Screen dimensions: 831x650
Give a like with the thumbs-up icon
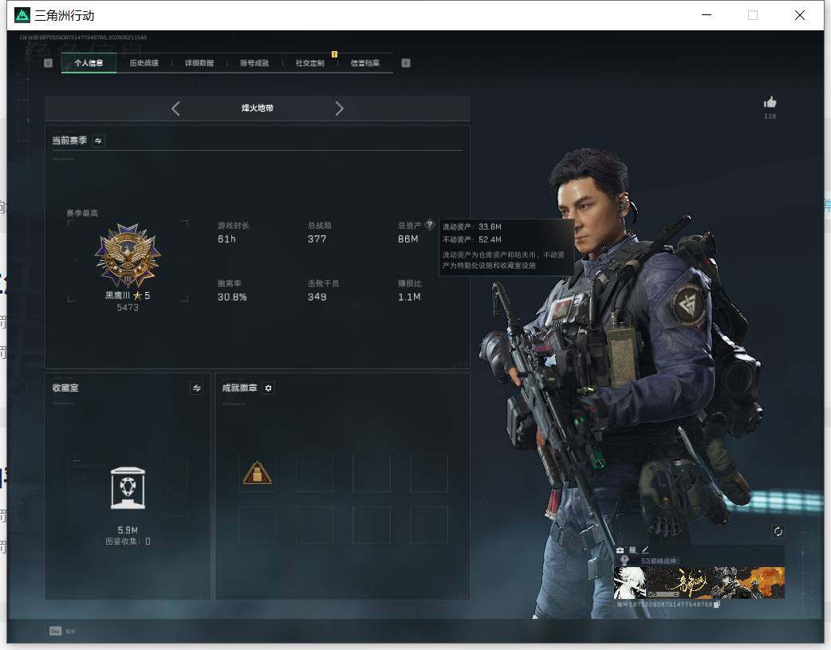[770, 102]
